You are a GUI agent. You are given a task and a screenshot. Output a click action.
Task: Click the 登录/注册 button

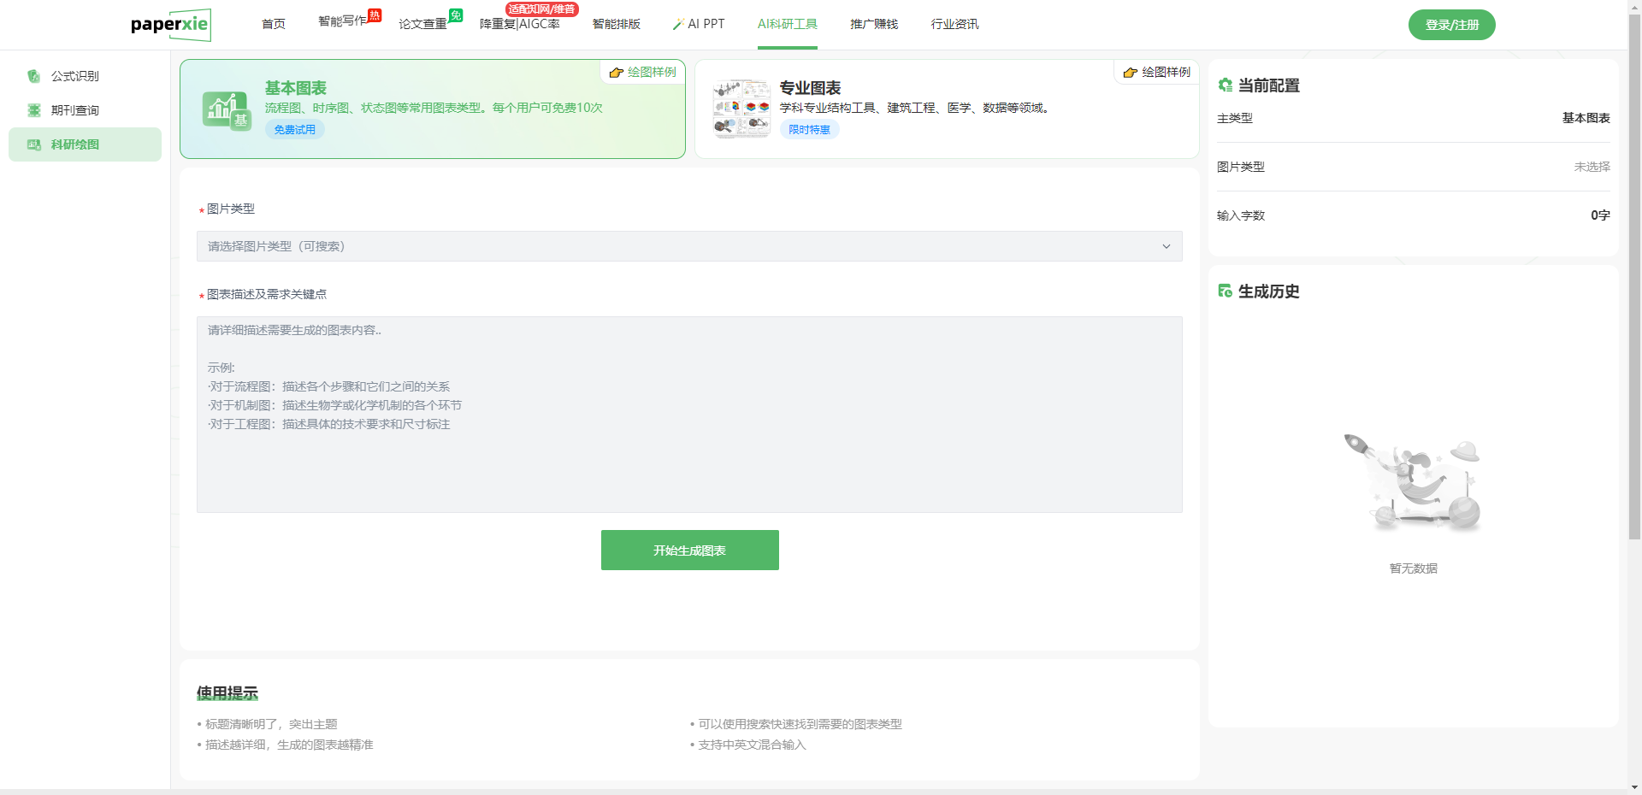[1452, 25]
